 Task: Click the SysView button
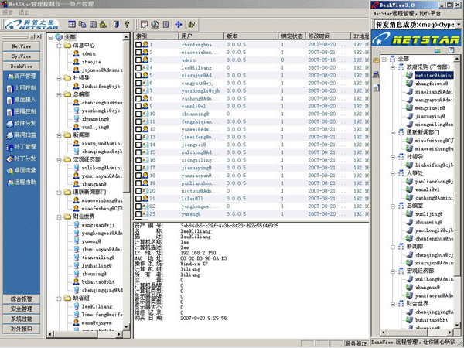tap(22, 56)
